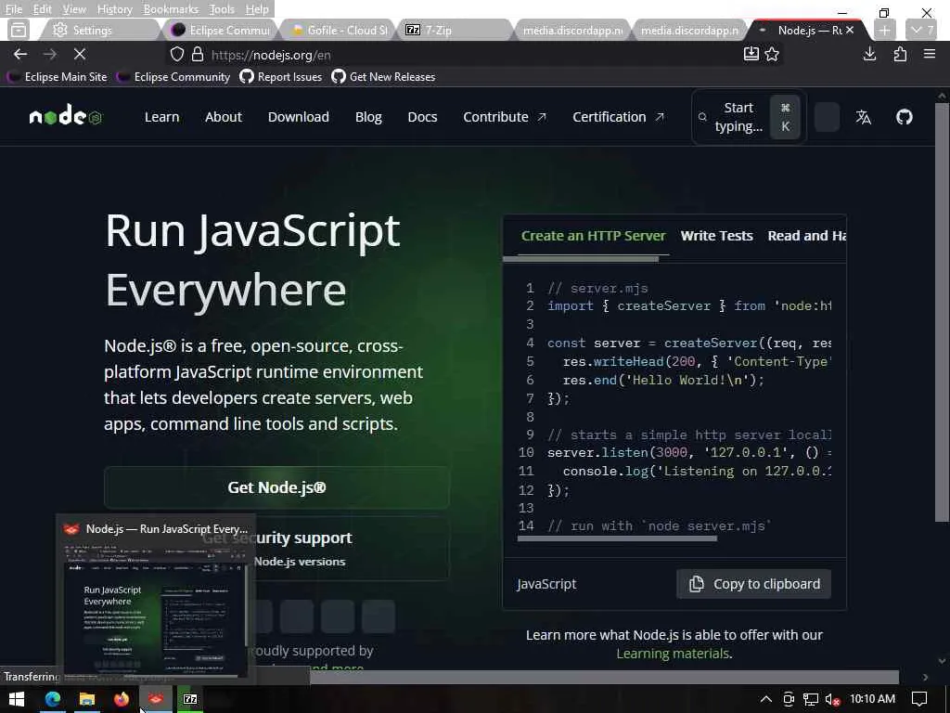This screenshot has width=950, height=713.
Task: Expand the list all tabs dropdown
Action: (921, 30)
